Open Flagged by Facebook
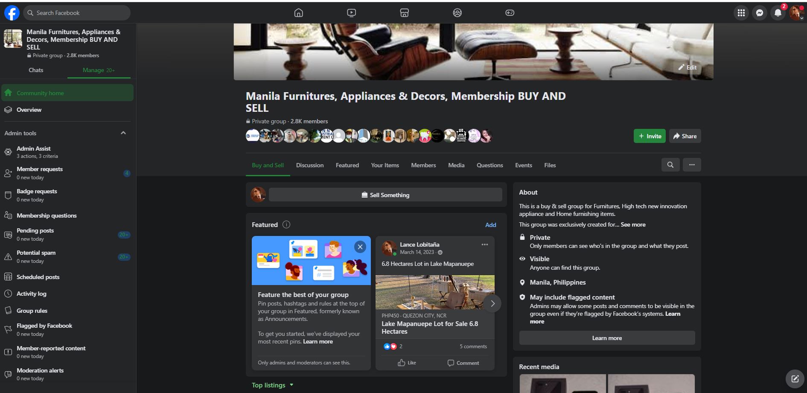The width and height of the screenshot is (807, 393). tap(67, 329)
